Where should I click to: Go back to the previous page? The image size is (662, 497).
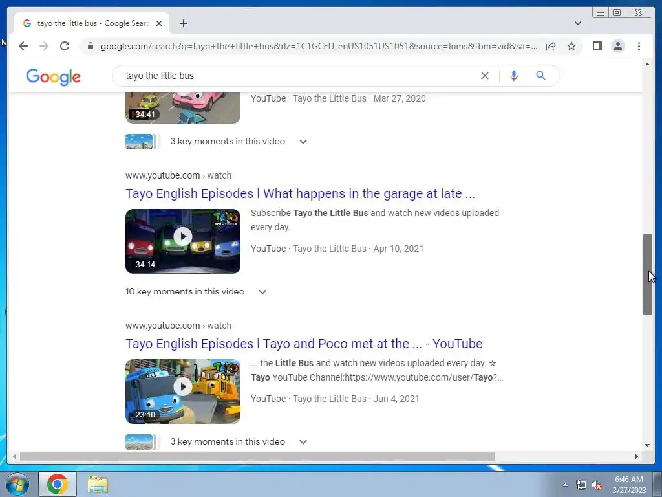[x=23, y=46]
